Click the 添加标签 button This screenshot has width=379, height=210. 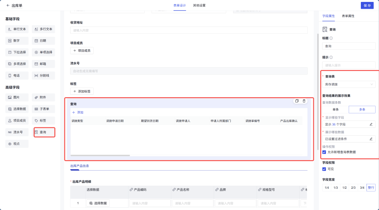point(82,91)
